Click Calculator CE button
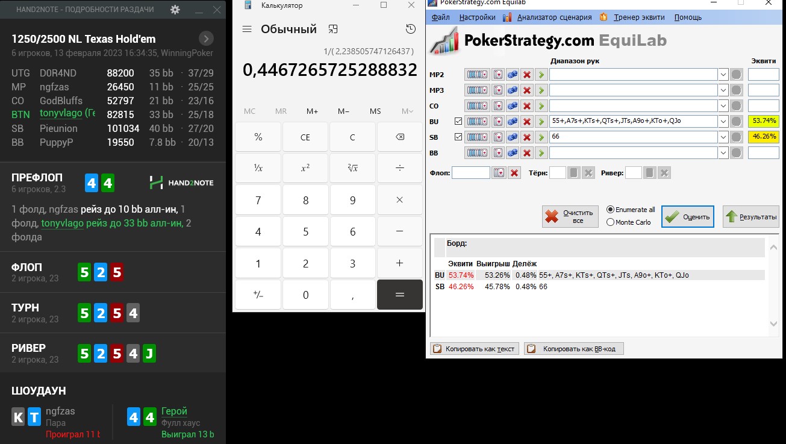Image resolution: width=786 pixels, height=444 pixels. click(x=305, y=137)
